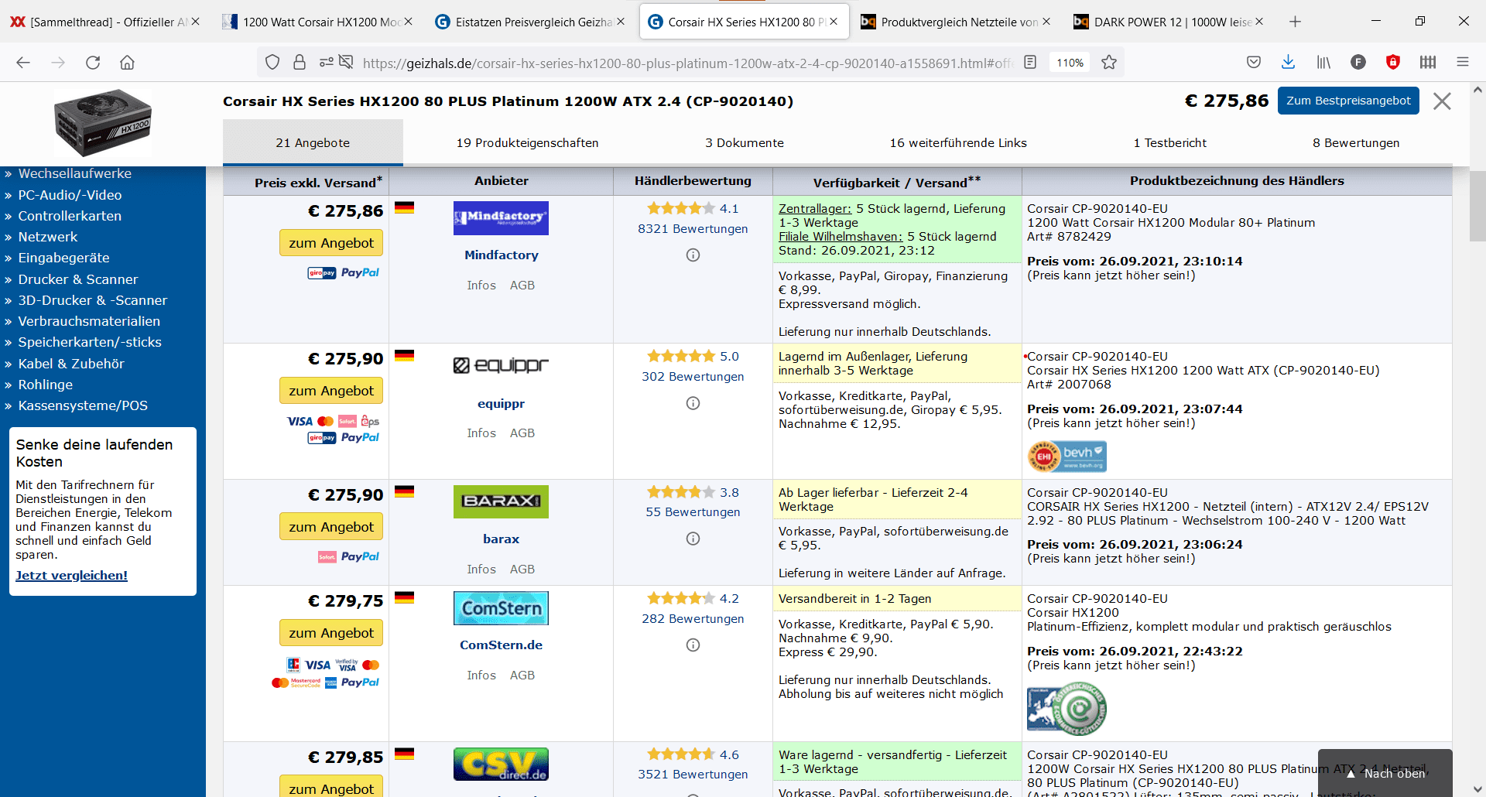
Task: Open ComStern's 282 Bewertungen link
Action: (693, 619)
